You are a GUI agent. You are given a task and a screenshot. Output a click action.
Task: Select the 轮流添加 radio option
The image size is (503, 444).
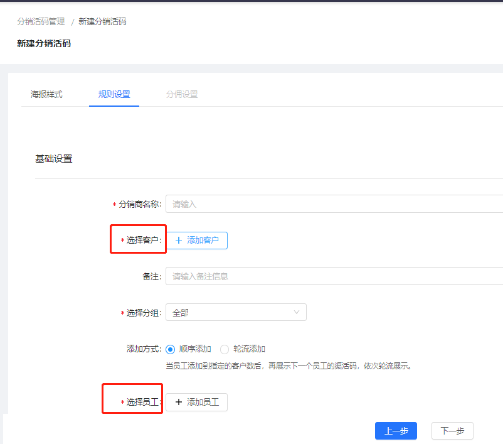pyautogui.click(x=225, y=349)
